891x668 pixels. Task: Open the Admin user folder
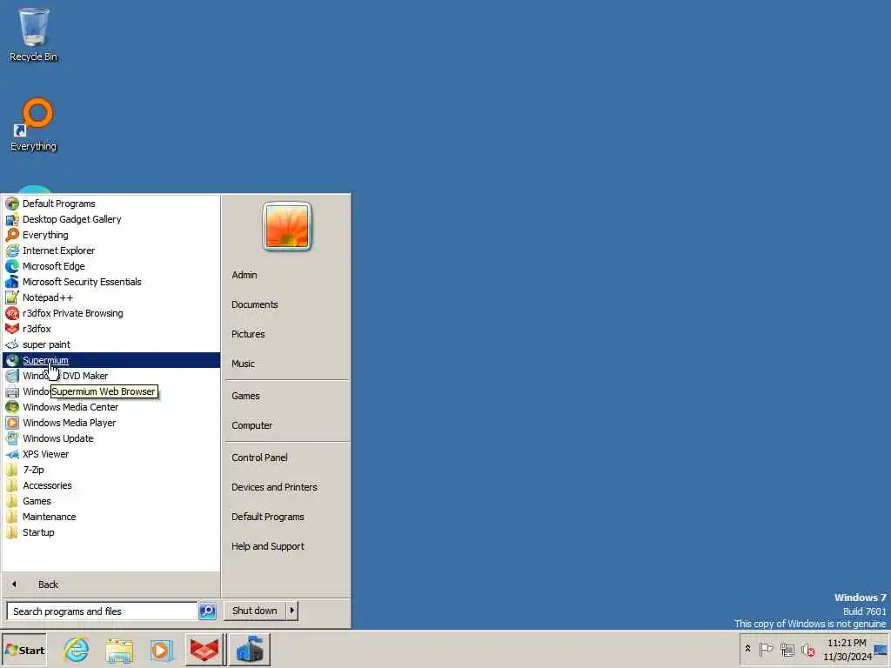(287, 275)
